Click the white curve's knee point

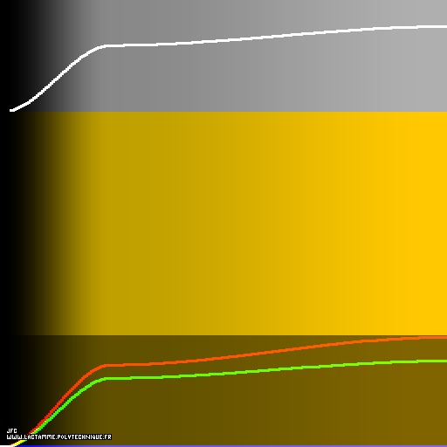(104, 45)
